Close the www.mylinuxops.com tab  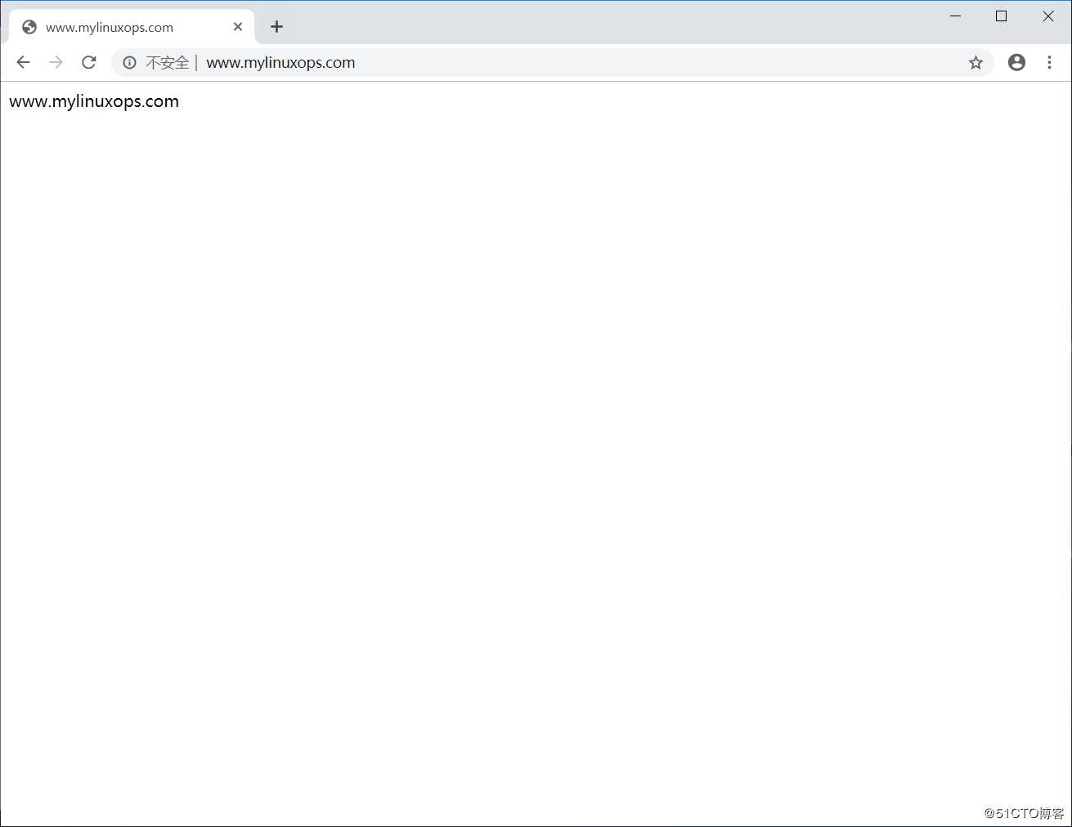[x=238, y=27]
